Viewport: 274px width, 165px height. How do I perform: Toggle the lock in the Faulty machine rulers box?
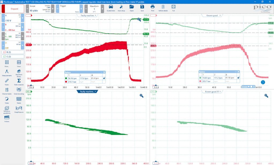tap(104, 78)
